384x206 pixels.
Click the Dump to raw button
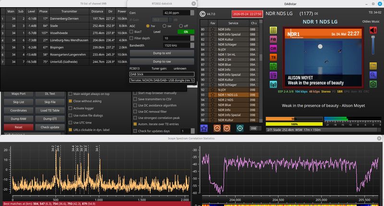pos(162,62)
